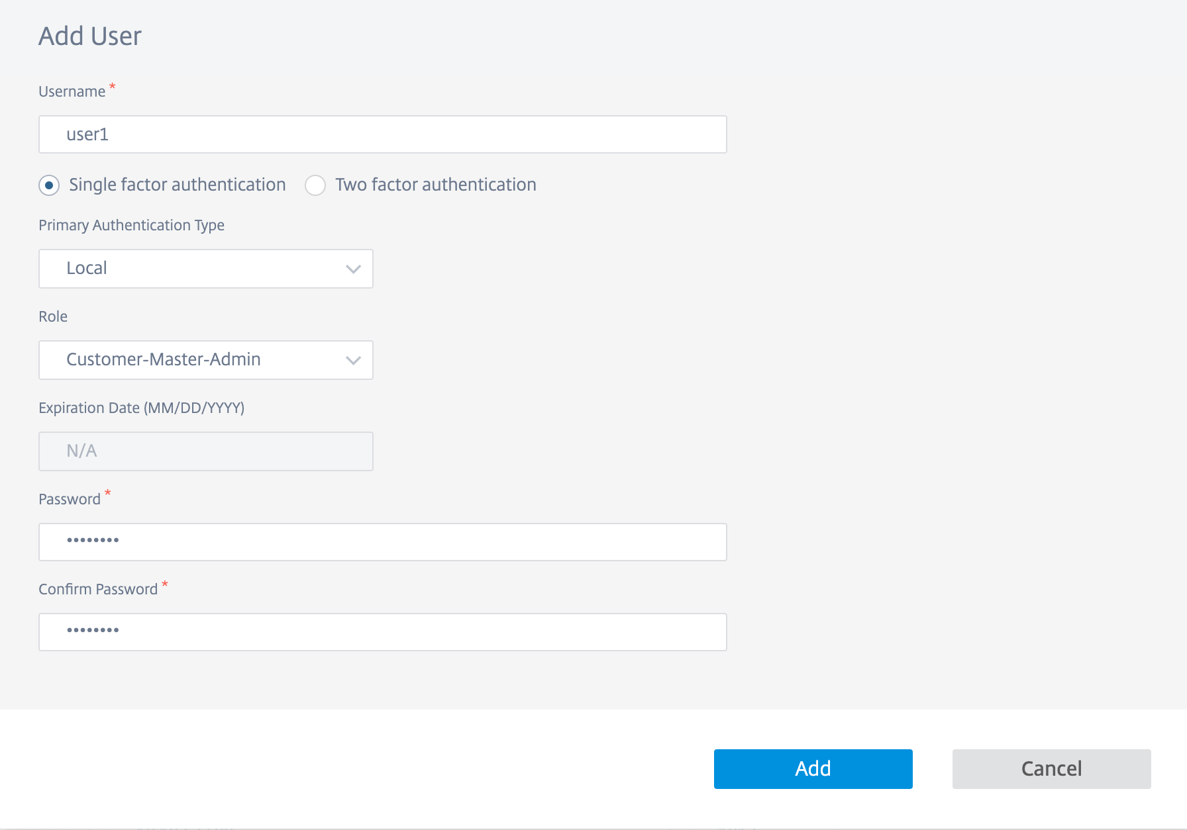Select Single factor authentication radio button
This screenshot has width=1187, height=830.
49,185
